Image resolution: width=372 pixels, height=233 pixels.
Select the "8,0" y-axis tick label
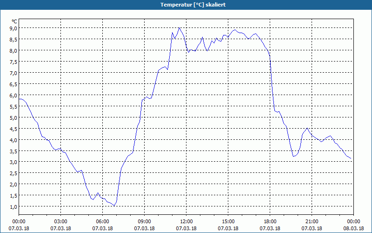click(13, 51)
